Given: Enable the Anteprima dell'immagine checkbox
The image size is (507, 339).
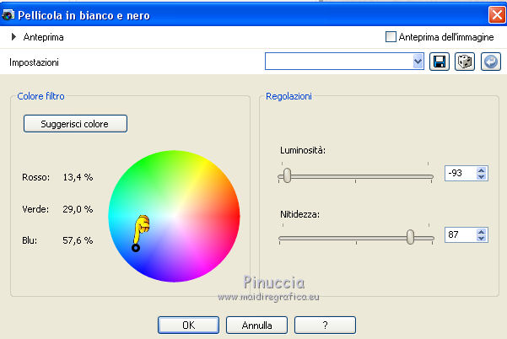Looking at the screenshot, I should [391, 37].
